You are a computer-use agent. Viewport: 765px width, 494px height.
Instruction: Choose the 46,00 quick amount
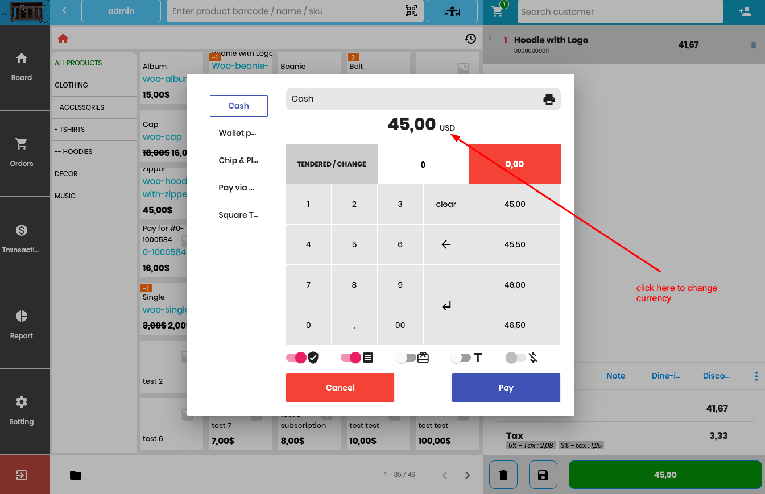tap(515, 285)
